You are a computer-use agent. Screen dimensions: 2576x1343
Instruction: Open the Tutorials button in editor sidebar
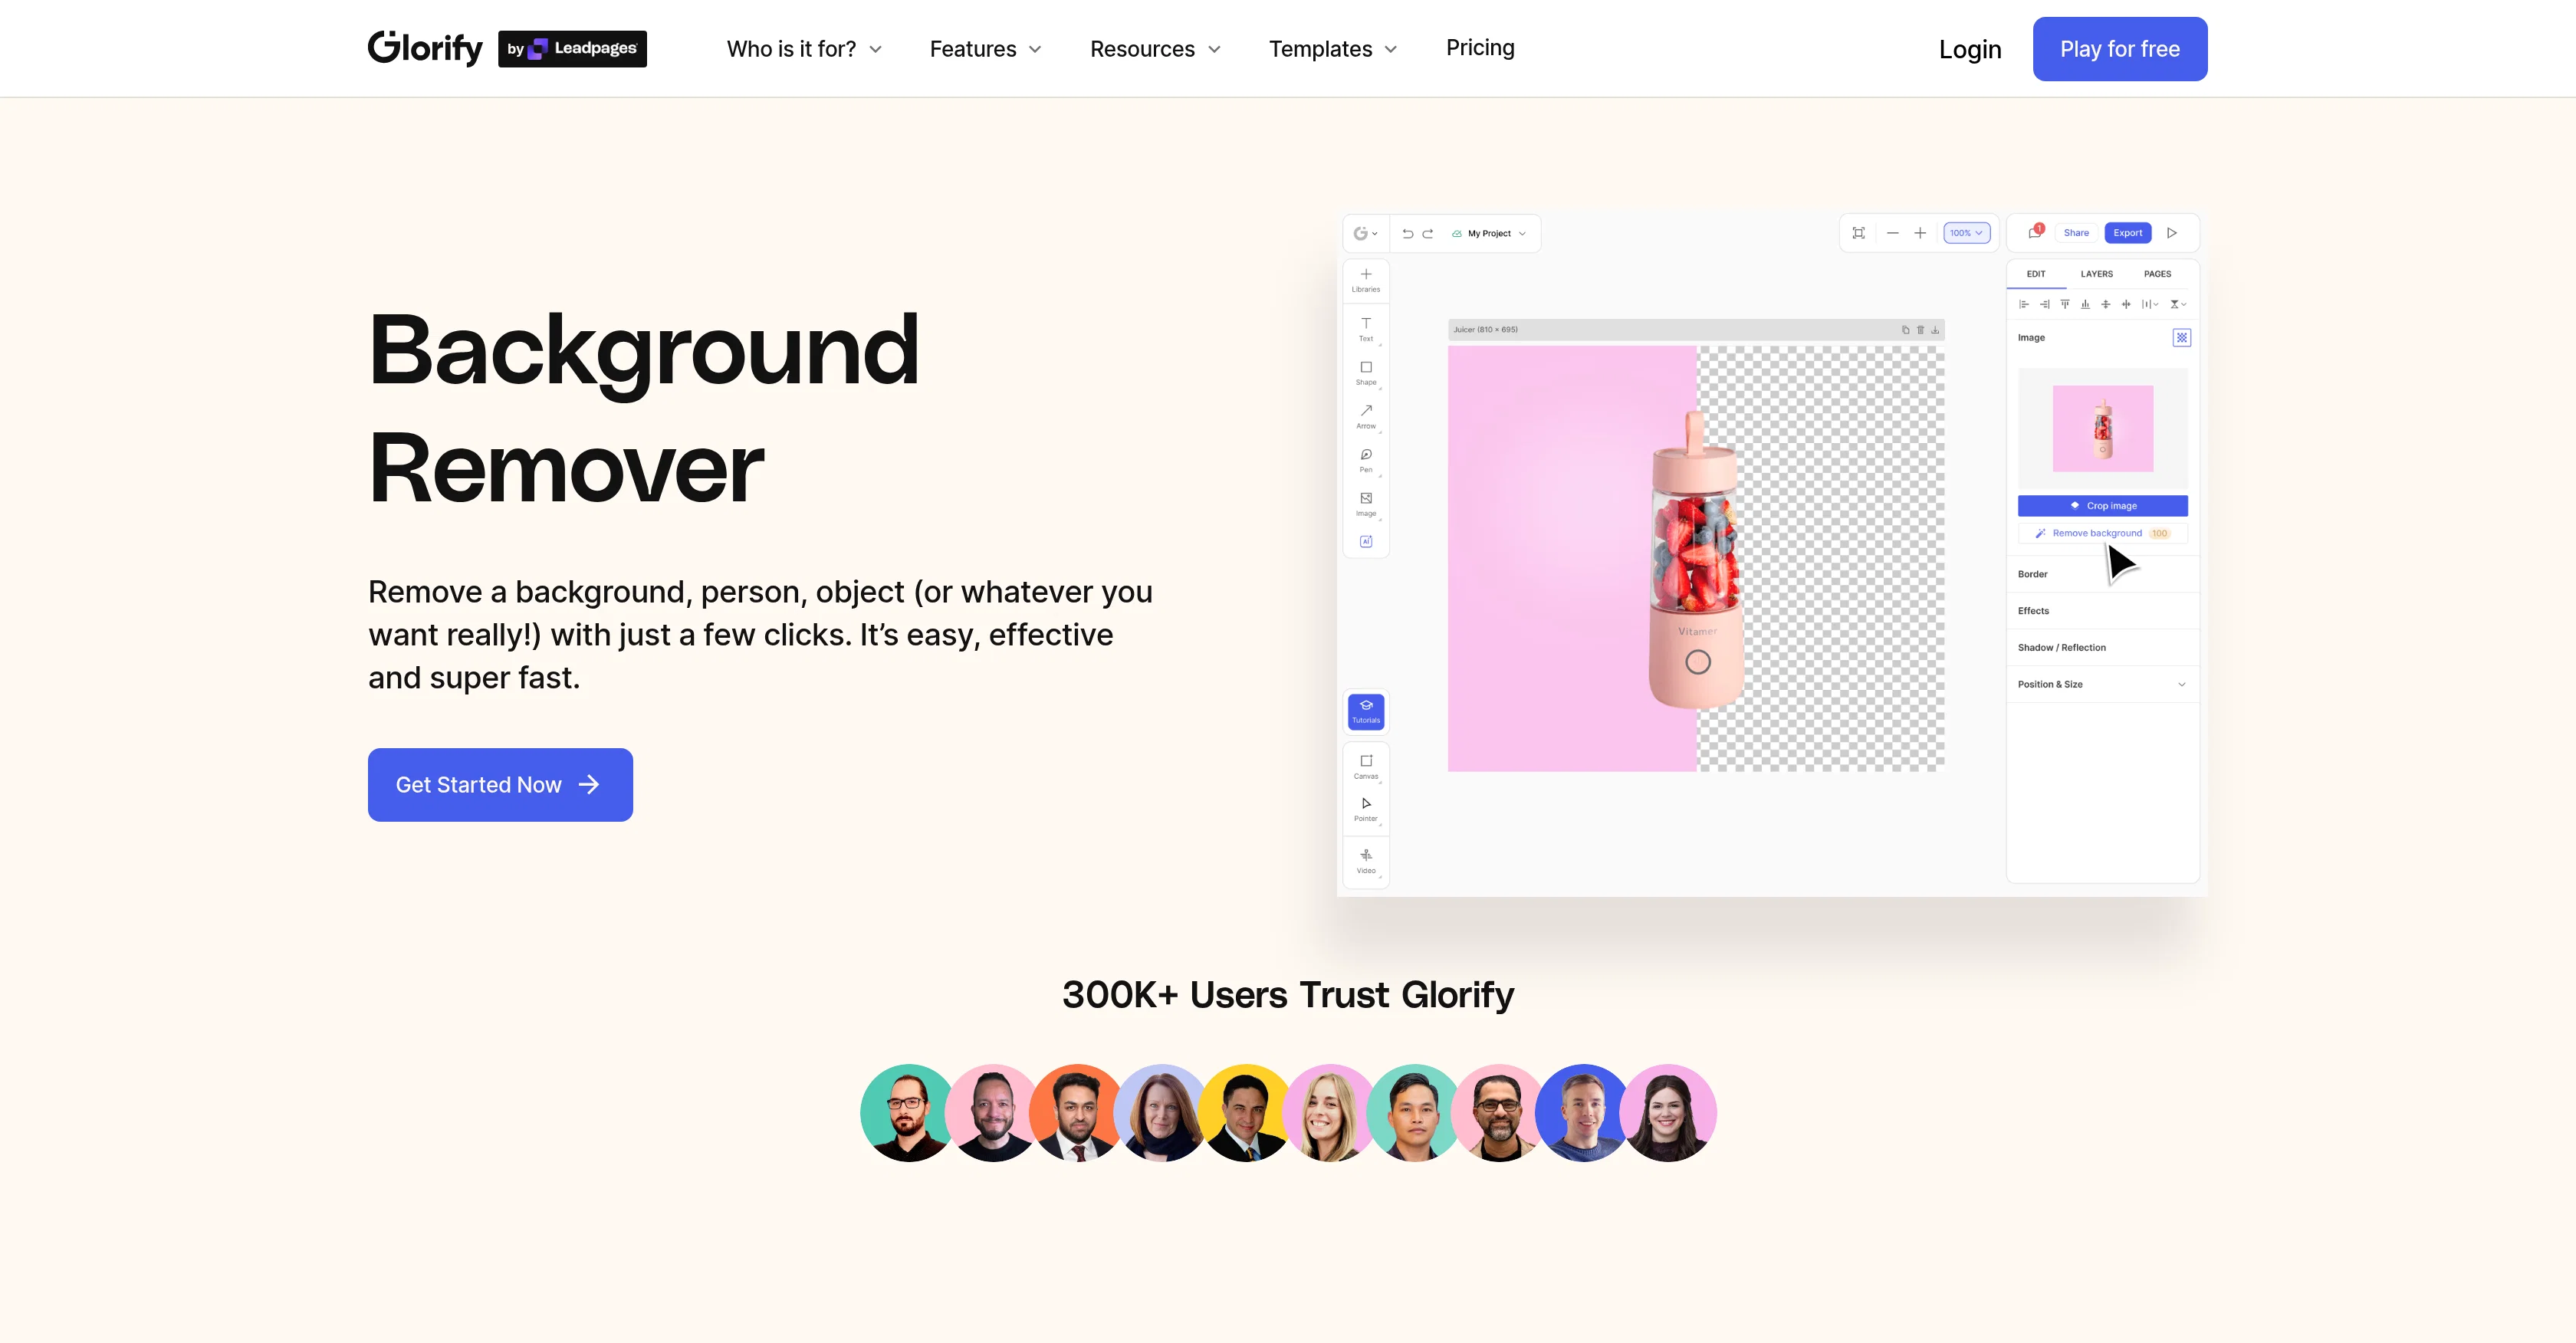pyautogui.click(x=1365, y=711)
